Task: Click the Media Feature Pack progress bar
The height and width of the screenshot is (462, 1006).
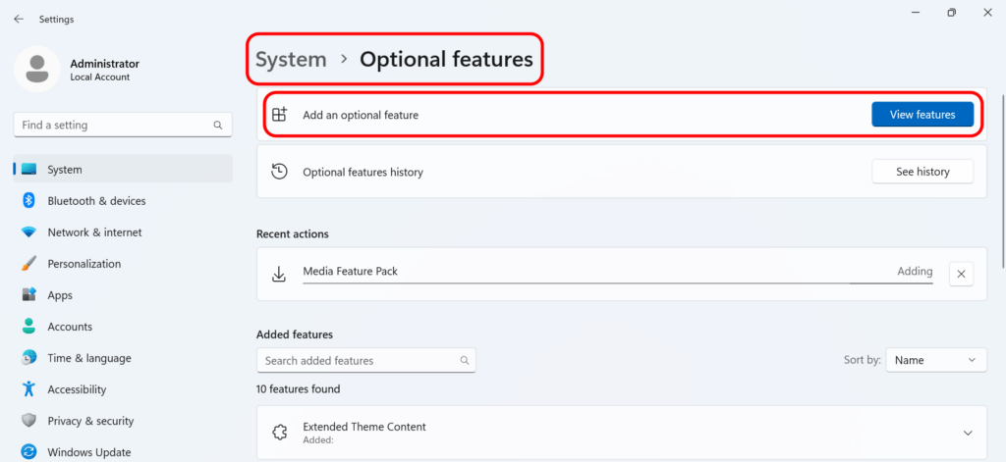Action: (x=618, y=282)
